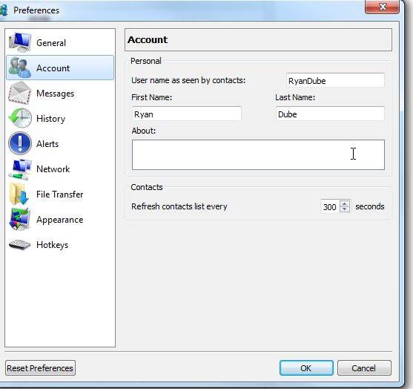Click the Last Name field
The height and width of the screenshot is (389, 413).
point(330,114)
